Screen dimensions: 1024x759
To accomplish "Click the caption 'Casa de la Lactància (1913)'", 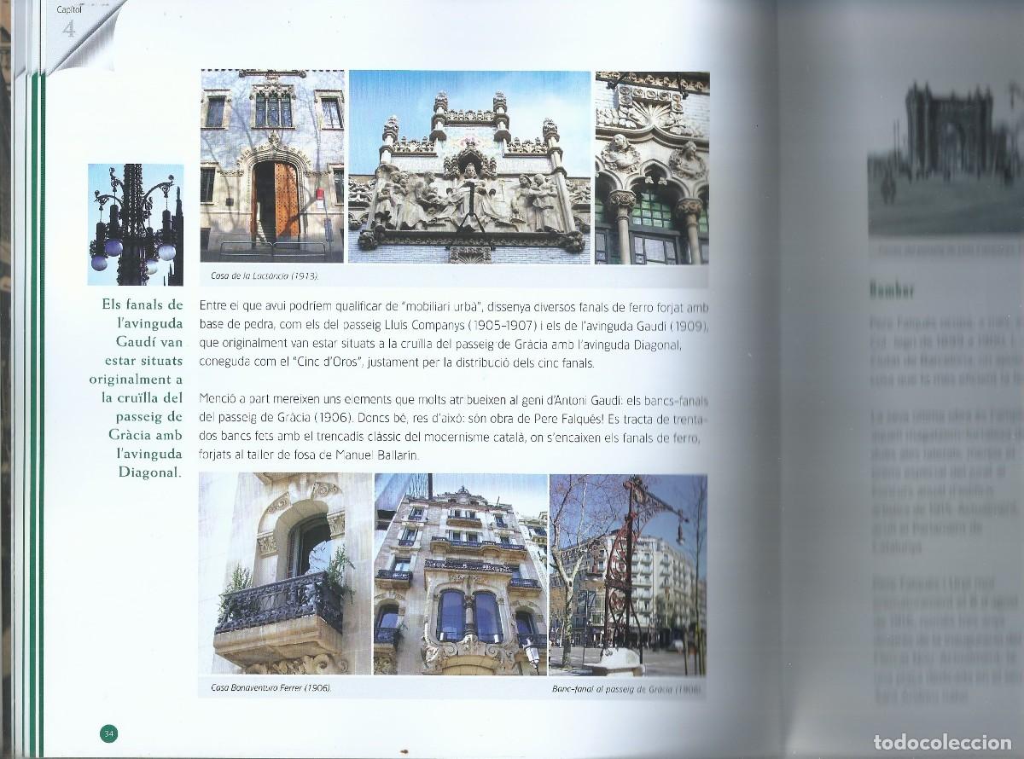I will pyautogui.click(x=264, y=277).
